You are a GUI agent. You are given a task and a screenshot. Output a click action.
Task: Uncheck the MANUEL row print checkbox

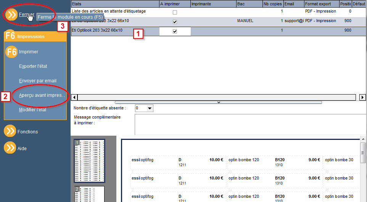click(175, 22)
